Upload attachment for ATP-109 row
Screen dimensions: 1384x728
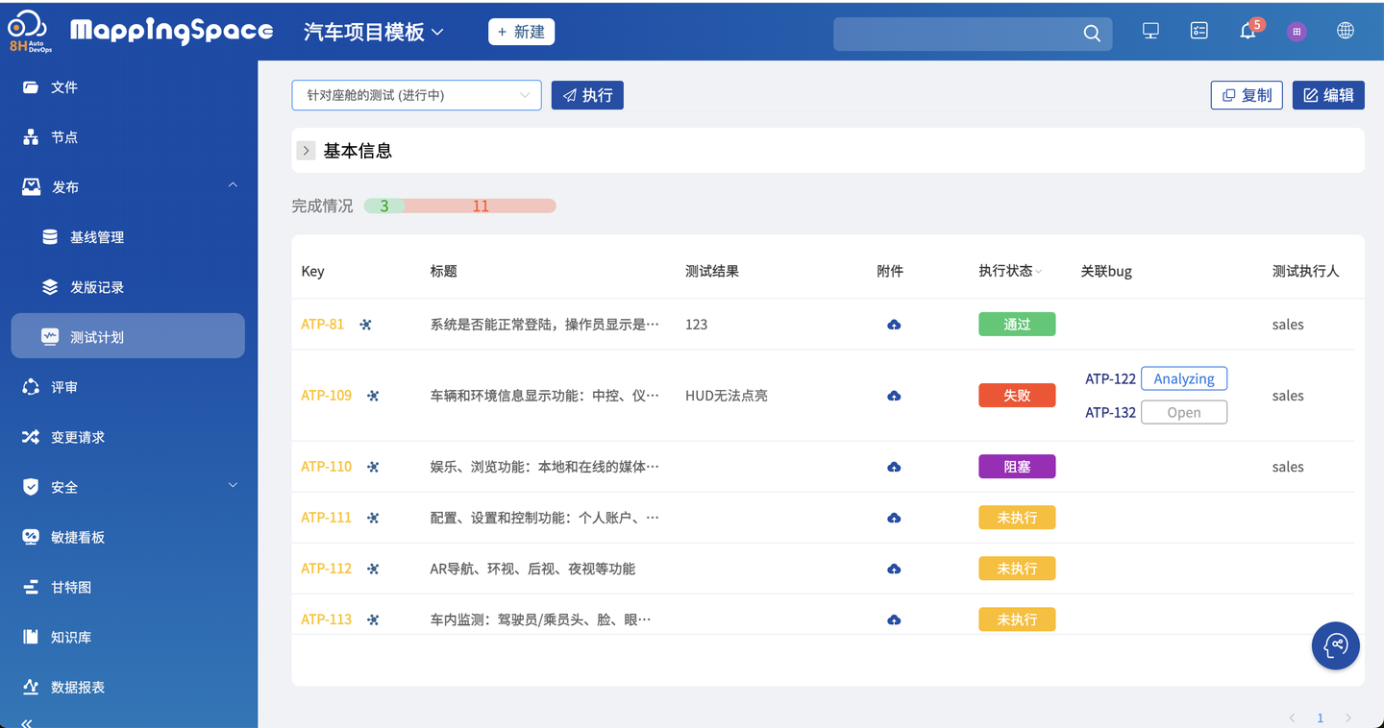coord(894,396)
